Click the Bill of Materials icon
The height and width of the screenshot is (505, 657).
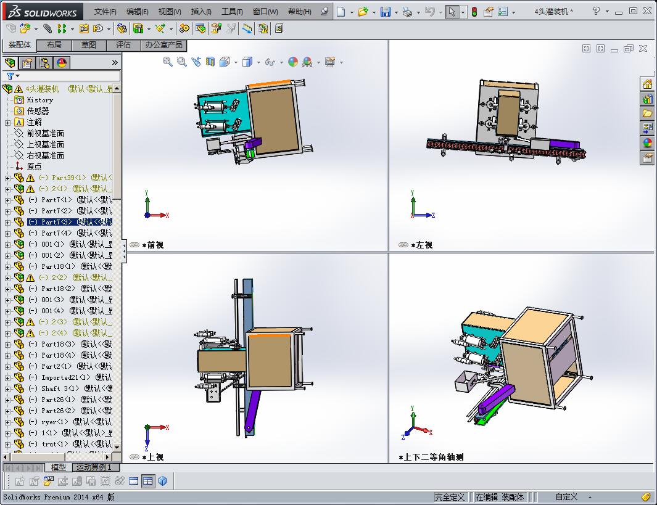coord(200,28)
